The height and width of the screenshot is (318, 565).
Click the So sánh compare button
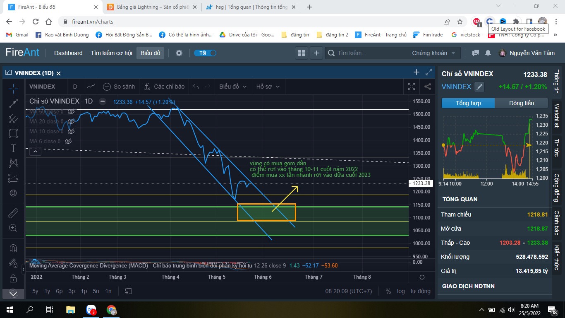point(119,87)
